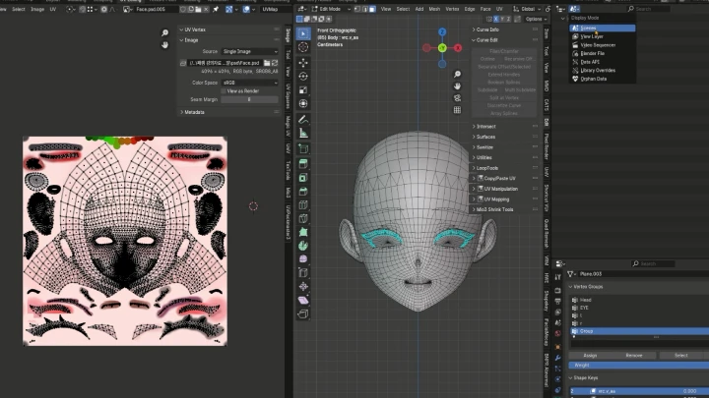Select the Move tool
The width and height of the screenshot is (709, 398).
point(303,63)
